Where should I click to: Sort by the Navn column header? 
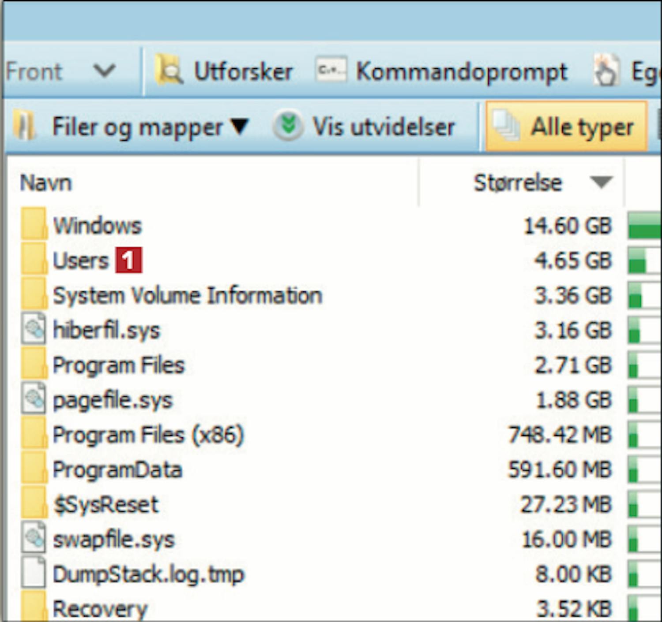(x=46, y=183)
